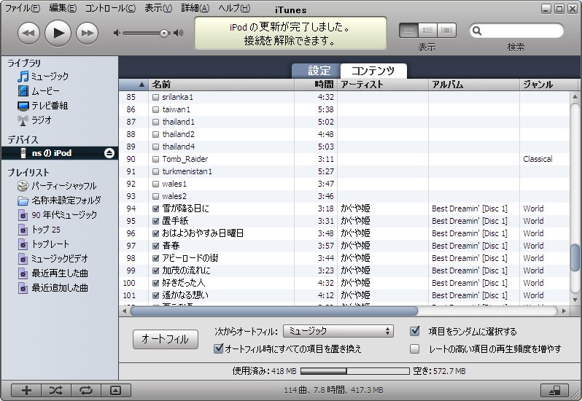Open the オートフィル source ミュージック dropdown
582x401 pixels.
pyautogui.click(x=338, y=331)
